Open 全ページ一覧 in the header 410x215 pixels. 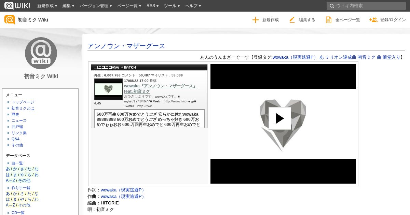click(348, 20)
